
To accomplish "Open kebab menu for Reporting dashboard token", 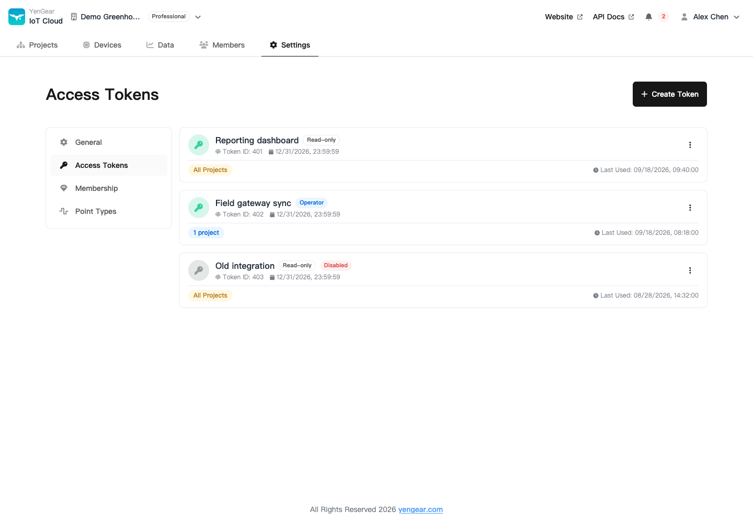I will (690, 145).
